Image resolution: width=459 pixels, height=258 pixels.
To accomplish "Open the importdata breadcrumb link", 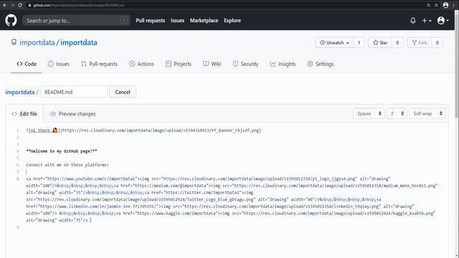I will 20,92.
